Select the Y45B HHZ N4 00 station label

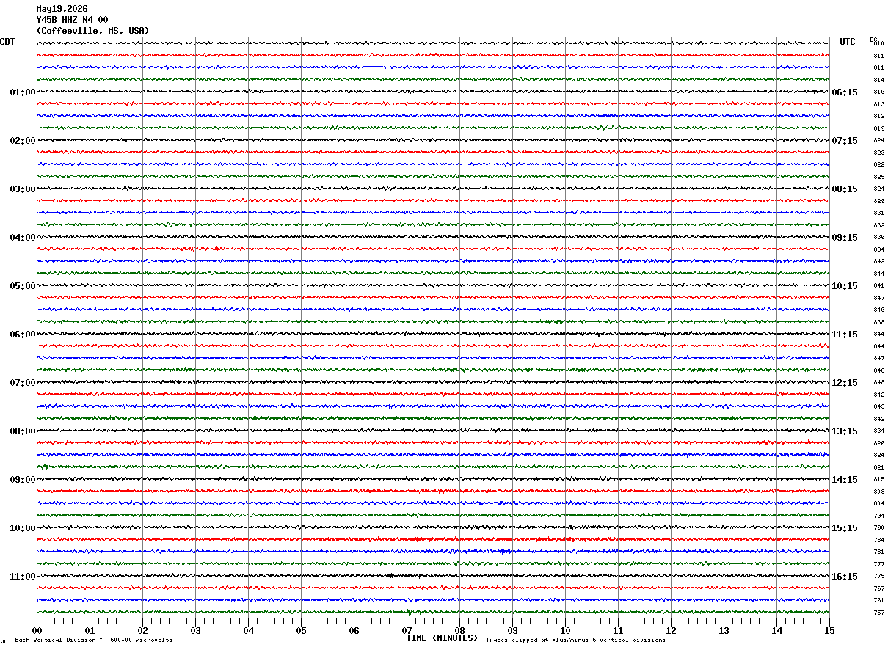pyautogui.click(x=72, y=20)
